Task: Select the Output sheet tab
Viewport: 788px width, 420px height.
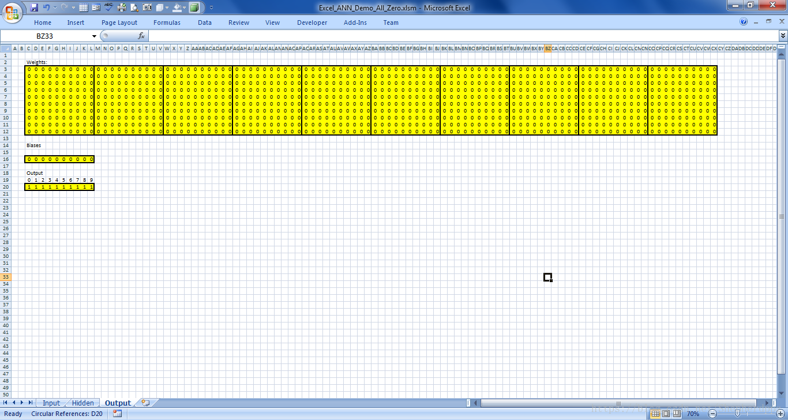Action: point(118,403)
